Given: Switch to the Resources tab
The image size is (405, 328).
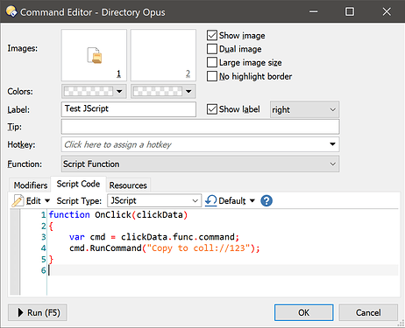Looking at the screenshot, I should (128, 185).
